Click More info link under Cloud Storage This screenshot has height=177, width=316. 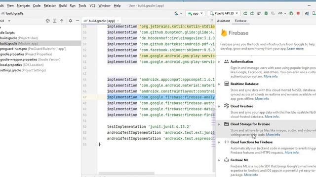(273, 135)
